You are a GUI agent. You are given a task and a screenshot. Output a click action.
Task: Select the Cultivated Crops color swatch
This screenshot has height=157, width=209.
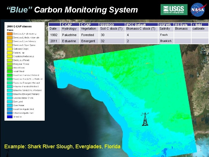[10, 49]
